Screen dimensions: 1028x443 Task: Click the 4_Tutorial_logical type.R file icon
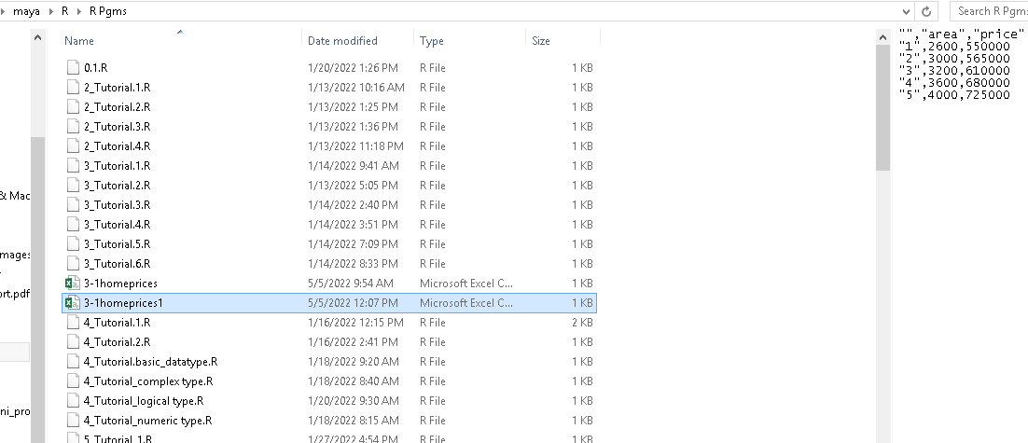coord(73,401)
